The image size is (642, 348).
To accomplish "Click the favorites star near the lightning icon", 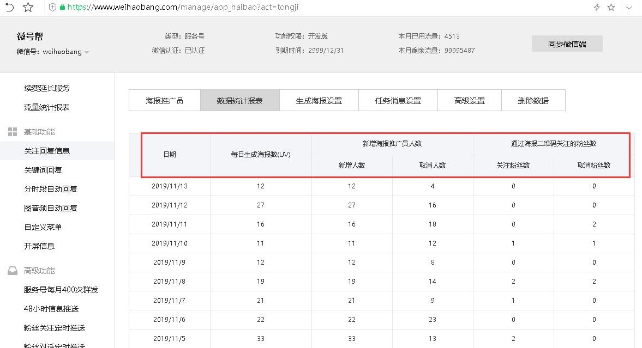I will (x=611, y=8).
